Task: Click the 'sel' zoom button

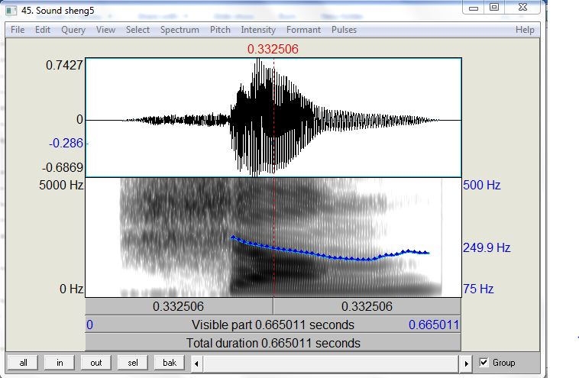Action: tap(133, 363)
